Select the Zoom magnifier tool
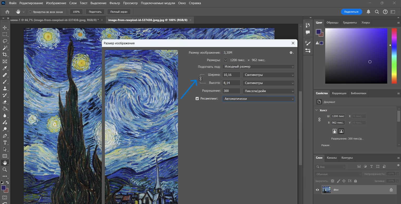The height and width of the screenshot is (204, 401). [x=5, y=170]
